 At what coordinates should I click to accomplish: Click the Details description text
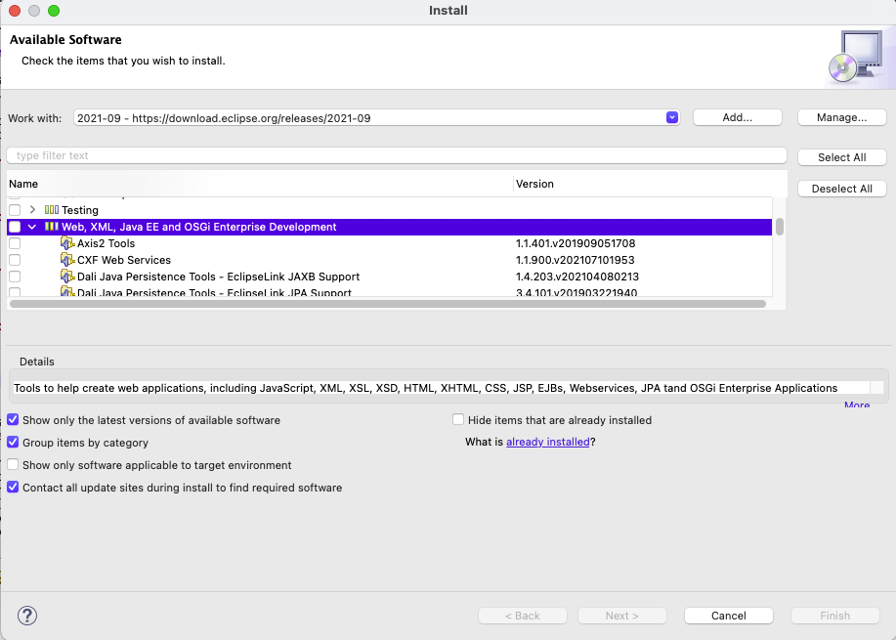pos(425,388)
